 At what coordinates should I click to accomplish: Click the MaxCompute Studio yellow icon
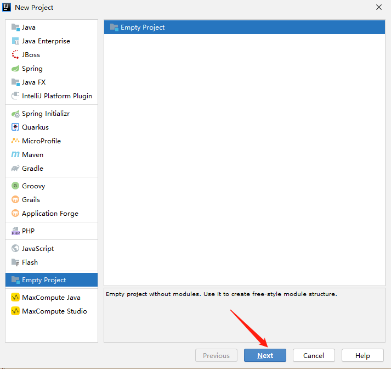(x=15, y=311)
